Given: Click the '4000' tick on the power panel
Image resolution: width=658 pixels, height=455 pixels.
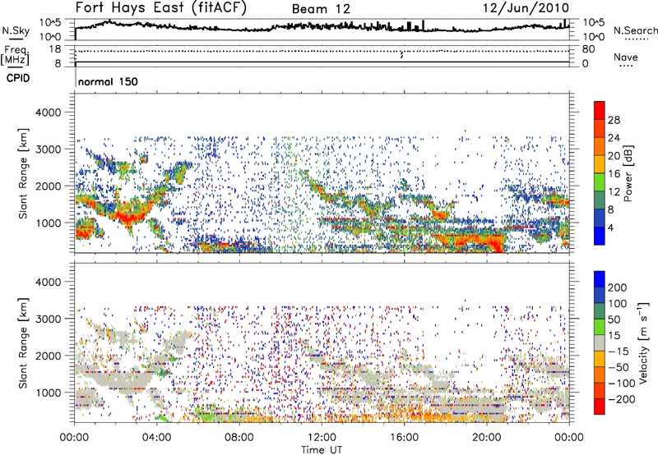Looking at the screenshot, I should tap(49, 113).
